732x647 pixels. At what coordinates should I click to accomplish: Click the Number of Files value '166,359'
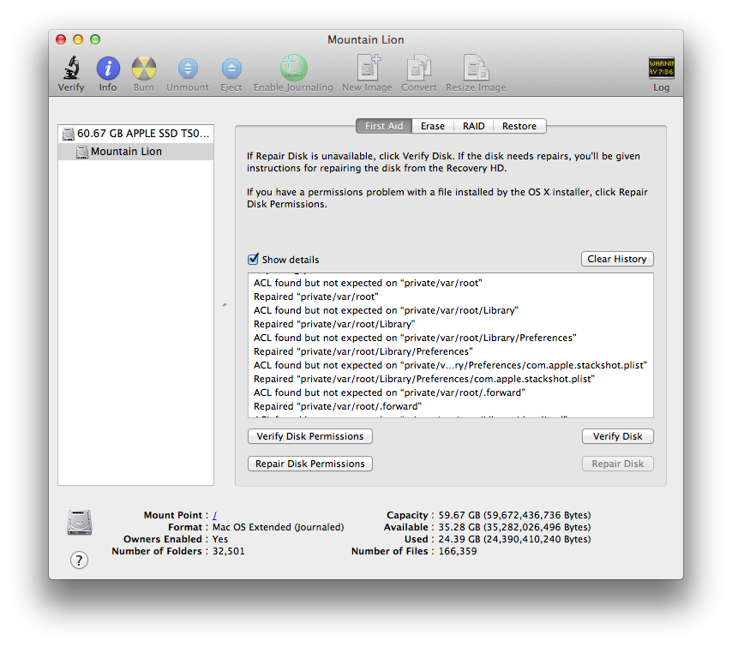(x=458, y=551)
